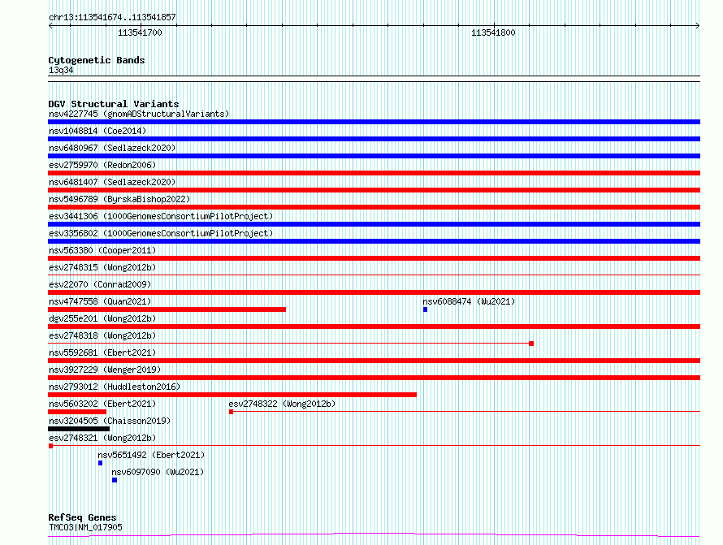Open variant nsv5603202 (Ebert2021) label

tap(102, 404)
